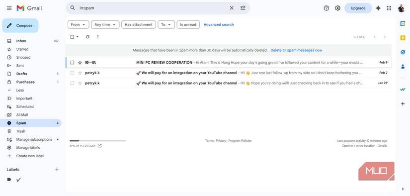Open storage management external link icon
The height and width of the screenshot is (196, 410).
click(99, 146)
